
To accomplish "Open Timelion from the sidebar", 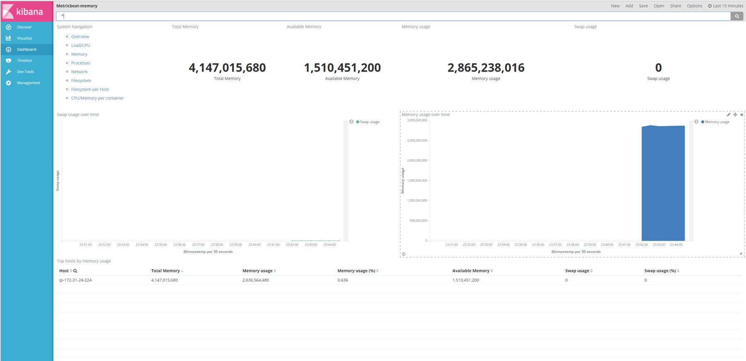I will pyautogui.click(x=24, y=60).
